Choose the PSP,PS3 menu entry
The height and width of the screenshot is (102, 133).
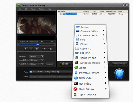[90, 53]
